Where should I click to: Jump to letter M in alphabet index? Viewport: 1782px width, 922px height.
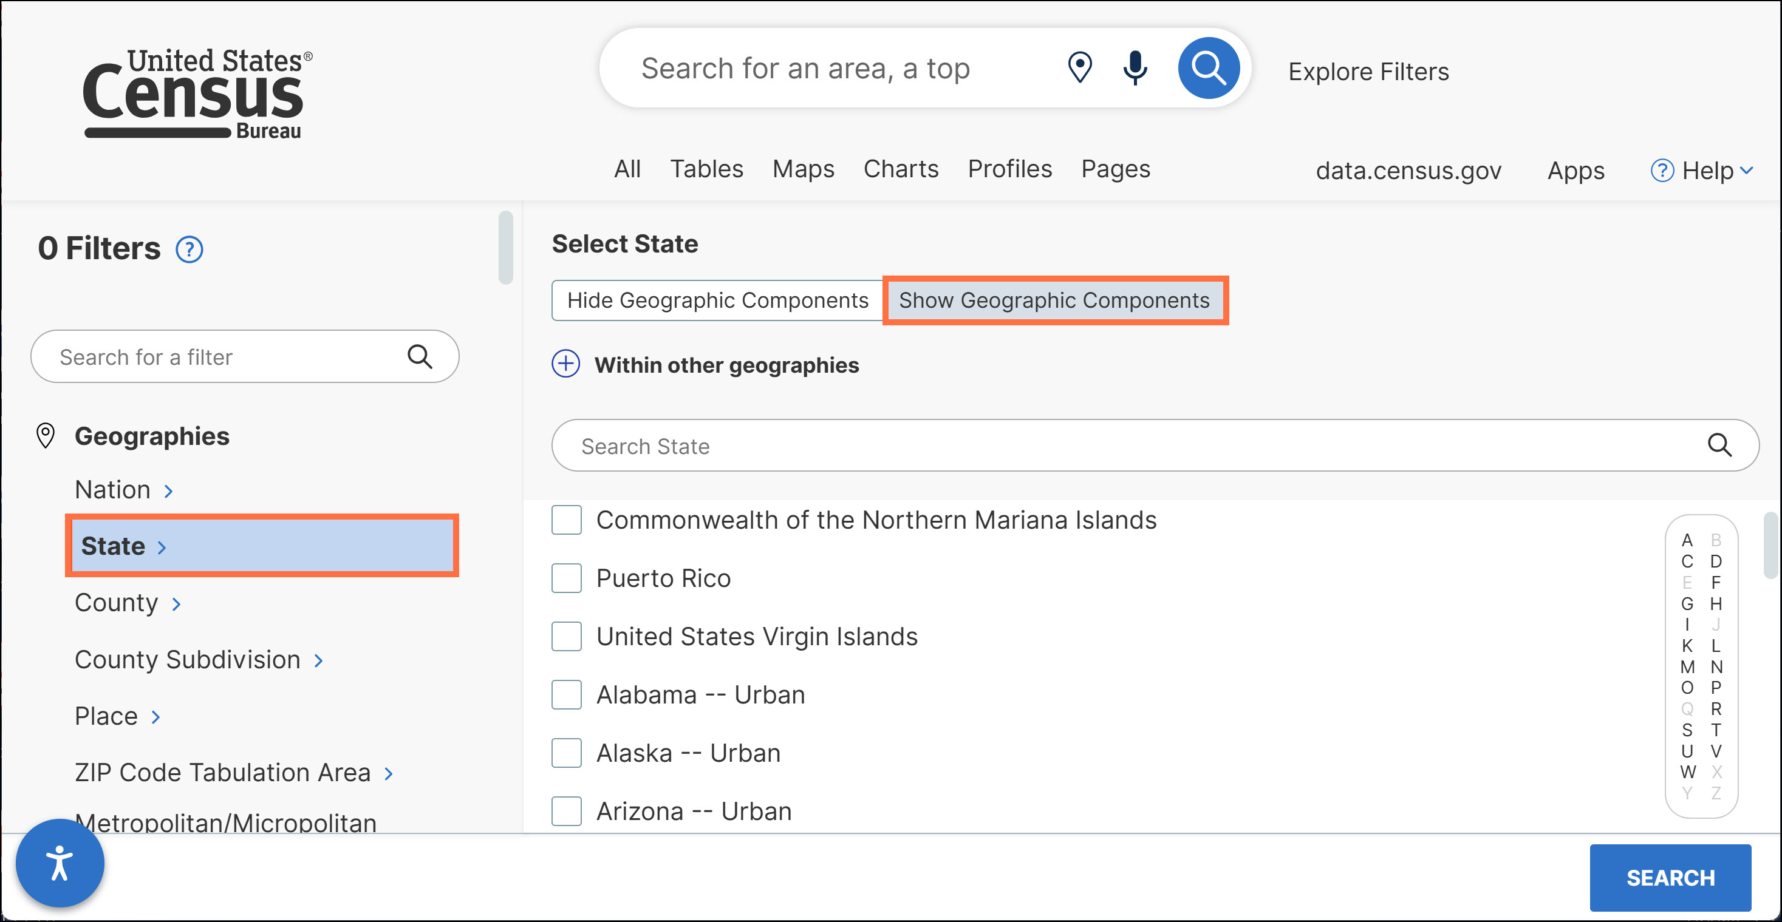pos(1687,667)
